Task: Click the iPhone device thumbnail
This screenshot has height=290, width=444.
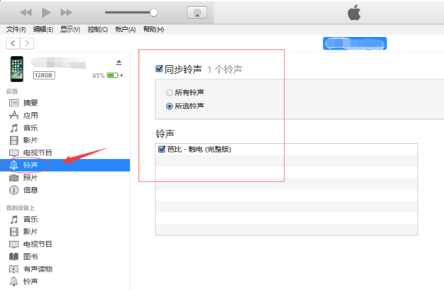Action: click(x=17, y=69)
